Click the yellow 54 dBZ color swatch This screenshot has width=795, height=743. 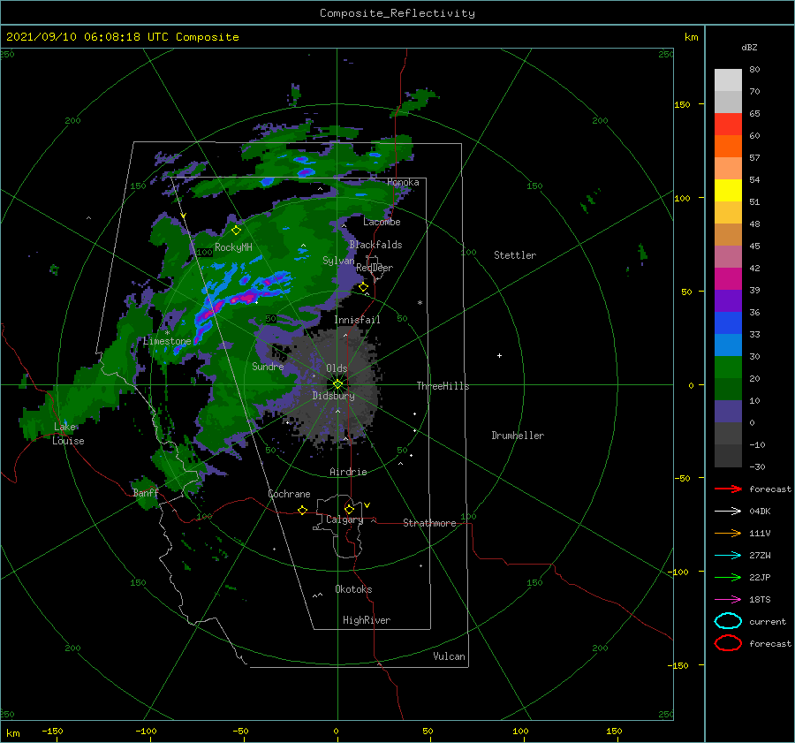pos(728,191)
